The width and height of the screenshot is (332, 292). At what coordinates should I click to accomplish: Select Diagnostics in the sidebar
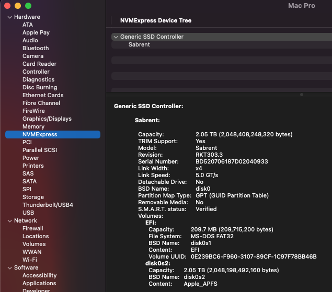pyautogui.click(x=39, y=79)
